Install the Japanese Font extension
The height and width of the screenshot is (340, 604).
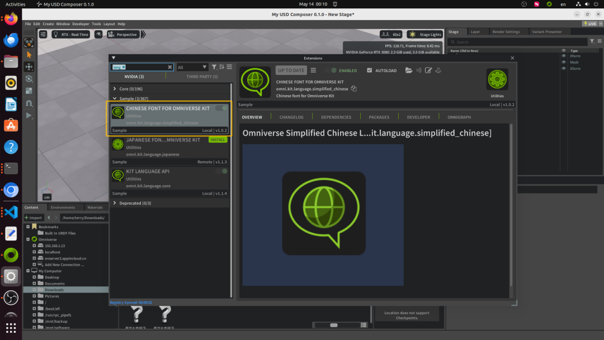pos(218,140)
